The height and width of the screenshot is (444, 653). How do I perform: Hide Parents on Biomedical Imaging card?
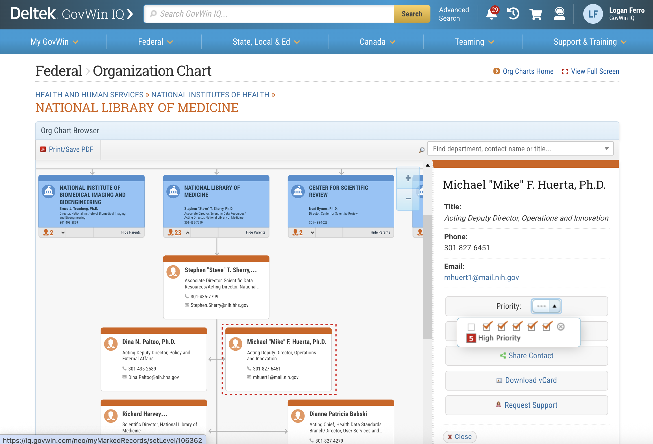pyautogui.click(x=131, y=232)
